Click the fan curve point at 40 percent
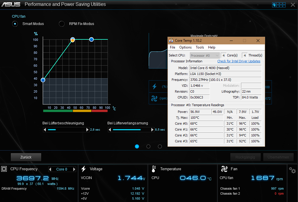The image size is (298, 202). [x=43, y=80]
